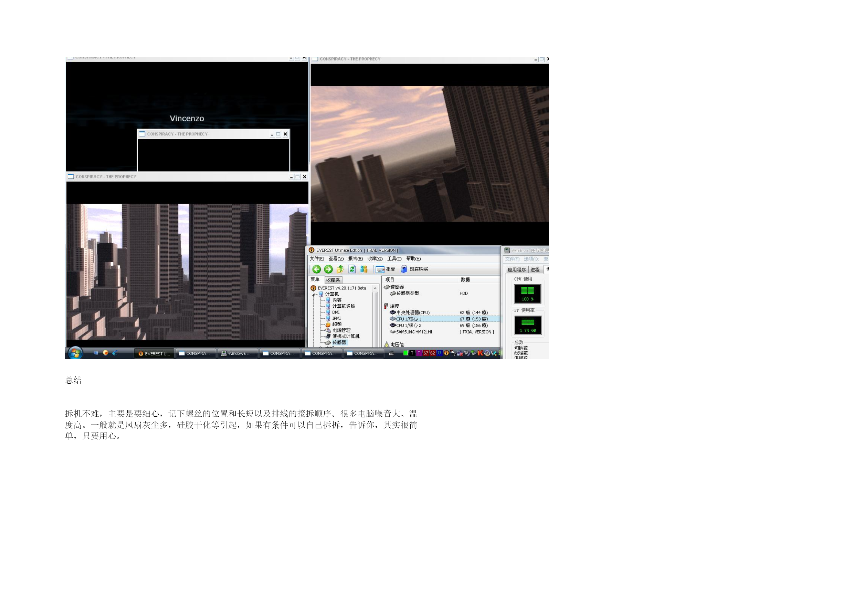Click the CPU 使用 100% meter

527,294
